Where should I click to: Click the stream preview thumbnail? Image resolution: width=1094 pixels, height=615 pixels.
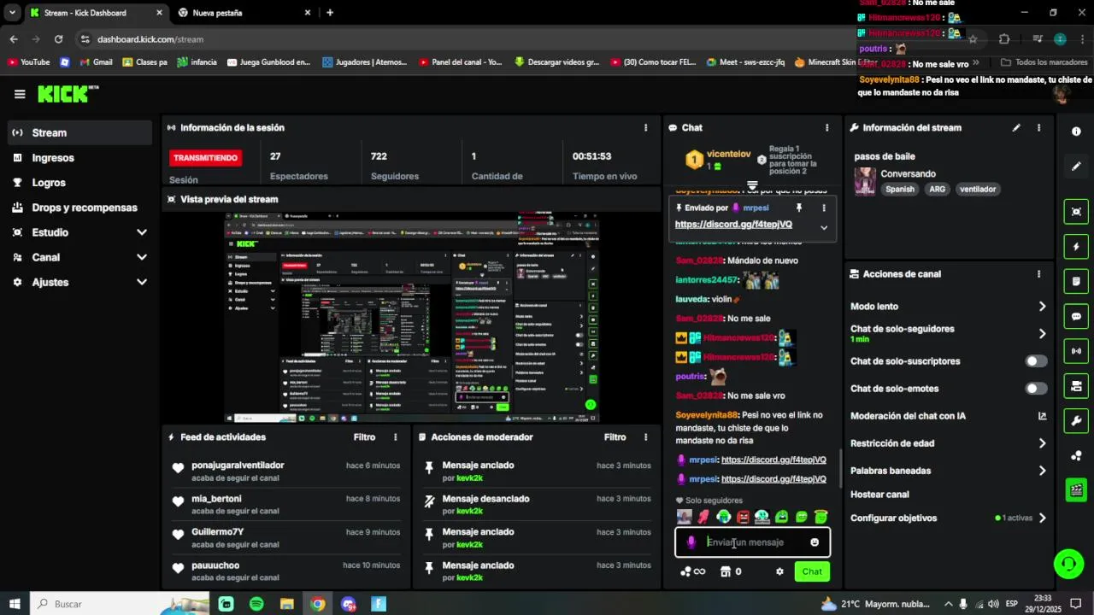coord(412,318)
